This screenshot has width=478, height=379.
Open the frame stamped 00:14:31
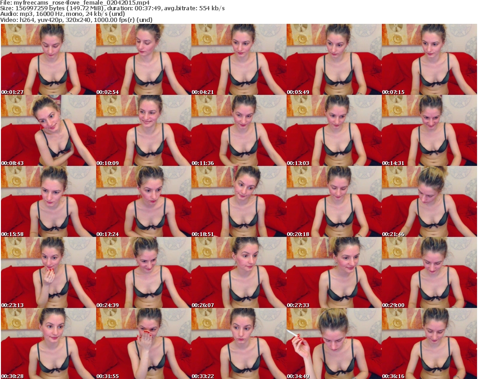pyautogui.click(x=429, y=130)
